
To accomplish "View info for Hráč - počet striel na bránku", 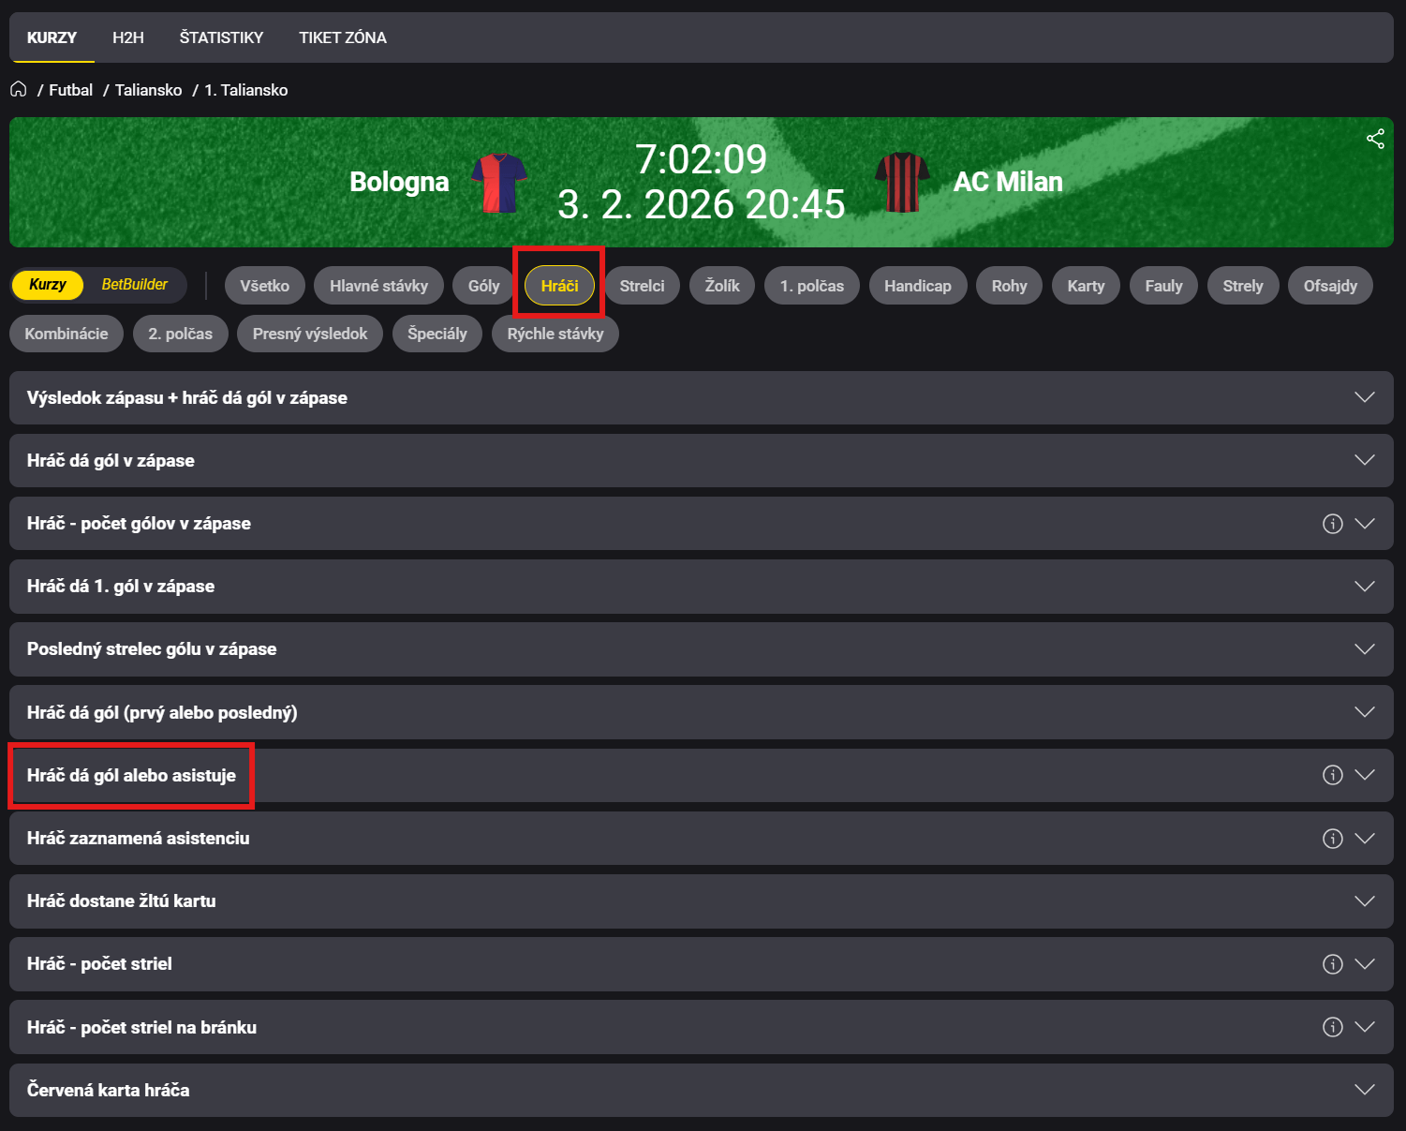I will pos(1332,1027).
